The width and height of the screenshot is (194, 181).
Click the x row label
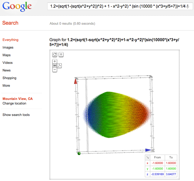coord(148,163)
